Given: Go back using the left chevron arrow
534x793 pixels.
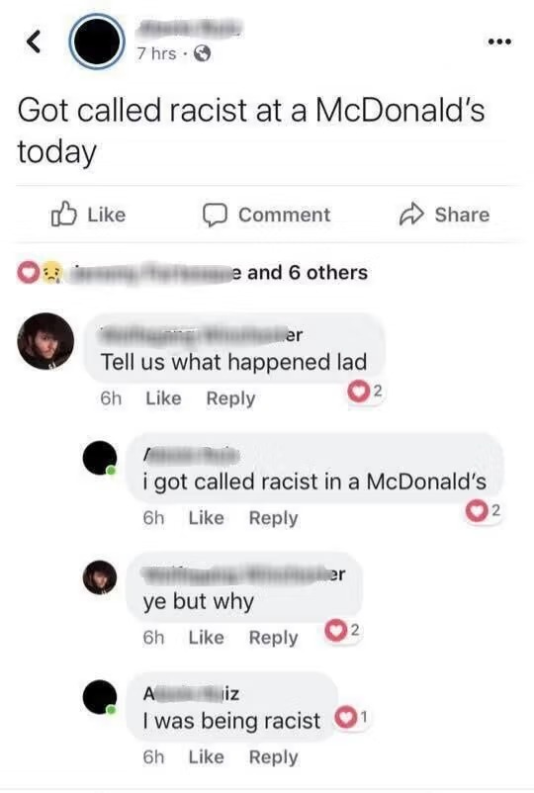Looking at the screenshot, I should point(34,41).
